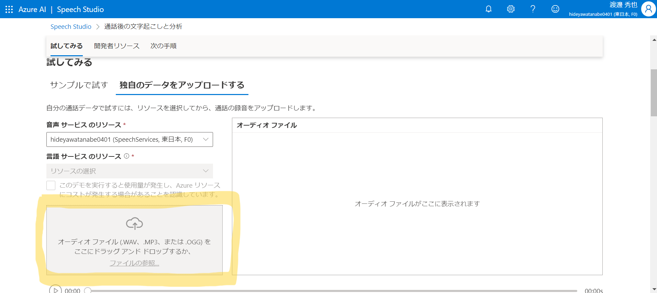
Task: Switch to 次の手順 tab
Action: pyautogui.click(x=164, y=46)
